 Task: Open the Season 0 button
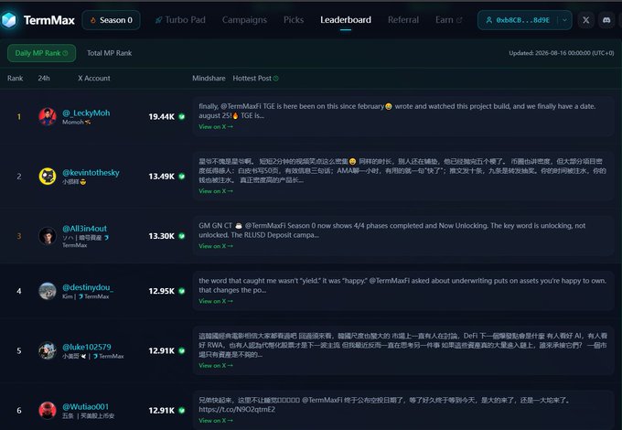click(111, 20)
